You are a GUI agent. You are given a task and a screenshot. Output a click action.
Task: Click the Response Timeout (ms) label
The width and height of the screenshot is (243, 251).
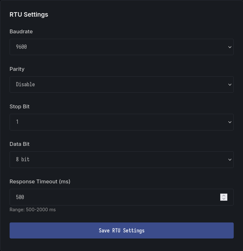coord(40,181)
